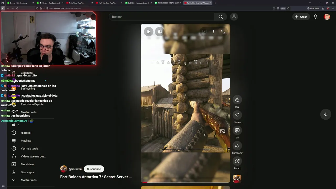Close the Fort Bolden Antartica tab

210,3
